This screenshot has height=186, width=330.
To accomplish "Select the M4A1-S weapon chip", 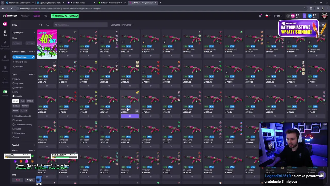I will (x=25, y=106).
